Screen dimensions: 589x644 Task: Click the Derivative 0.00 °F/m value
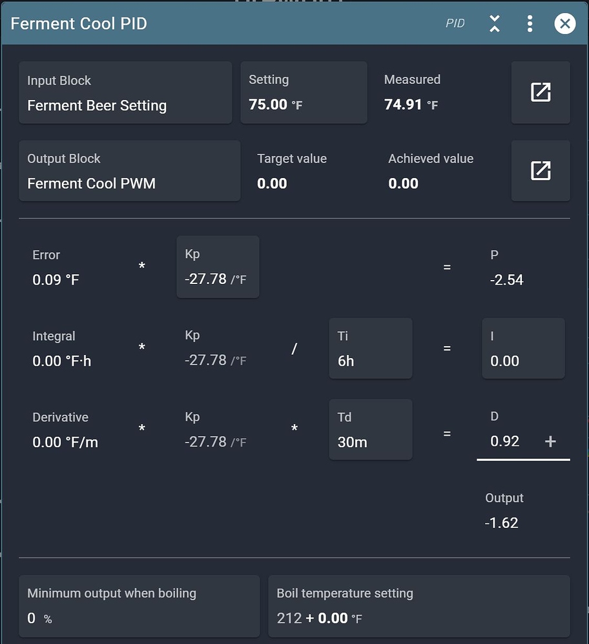(x=65, y=442)
